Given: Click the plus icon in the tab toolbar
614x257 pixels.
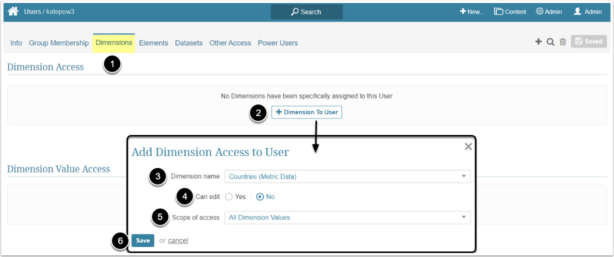Looking at the screenshot, I should click(x=538, y=42).
